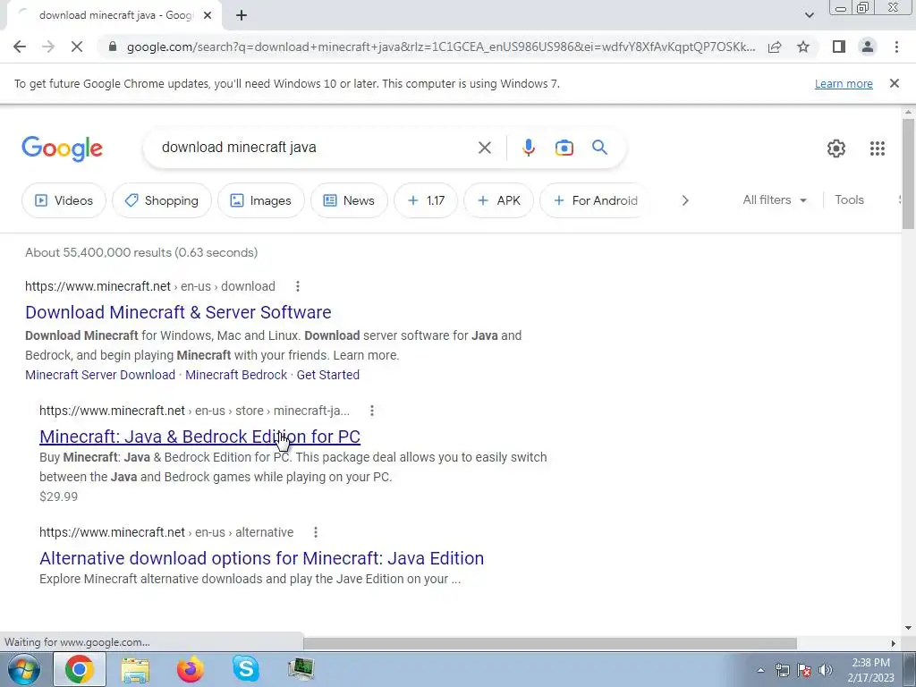This screenshot has height=687, width=916.
Task: Add the APK search refinement
Action: pyautogui.click(x=499, y=200)
